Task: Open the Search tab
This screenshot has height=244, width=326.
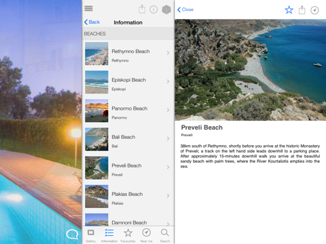Action: [x=165, y=235]
